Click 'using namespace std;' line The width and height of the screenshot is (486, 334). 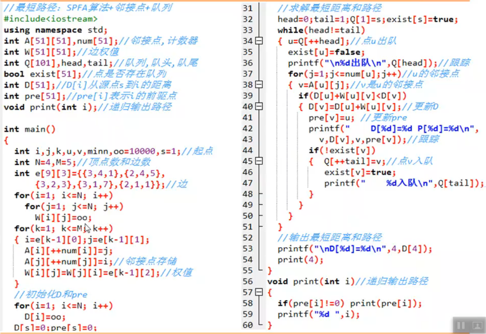(x=56, y=30)
